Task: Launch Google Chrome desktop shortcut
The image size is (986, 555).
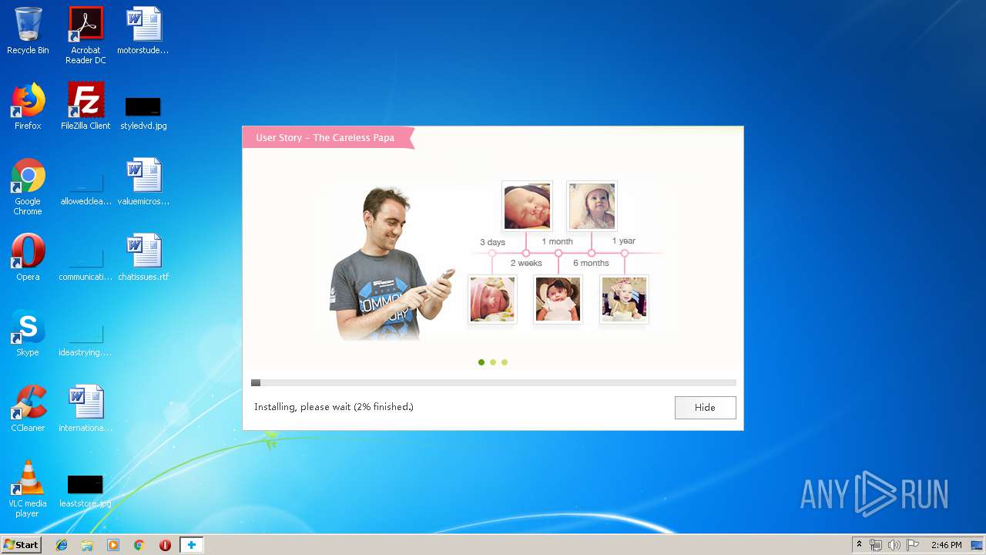Action: 28,187
